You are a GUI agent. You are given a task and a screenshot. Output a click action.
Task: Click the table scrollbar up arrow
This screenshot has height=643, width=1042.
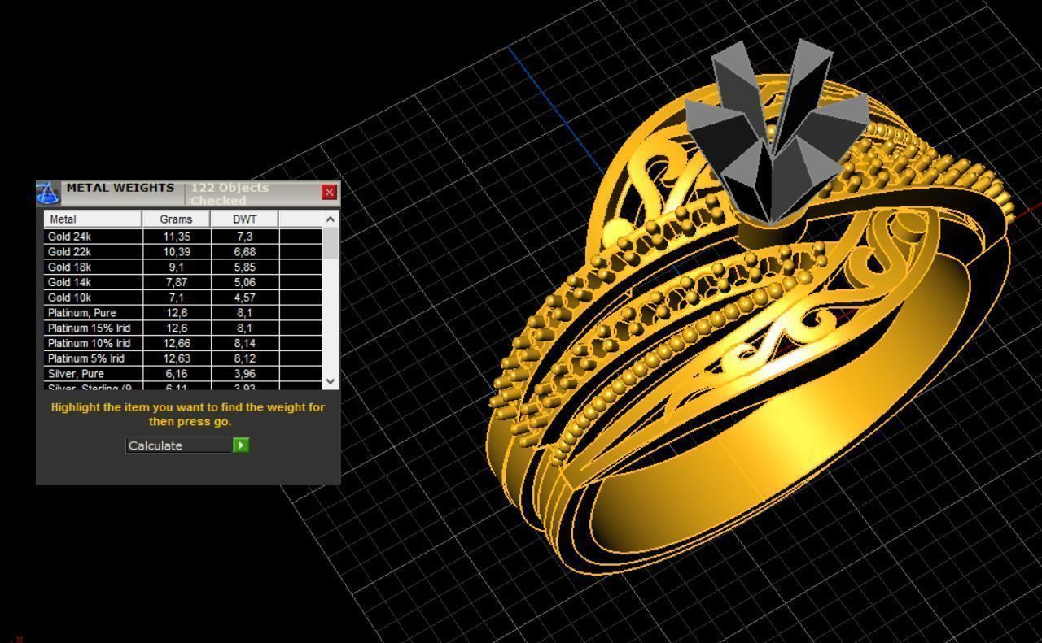(x=330, y=219)
